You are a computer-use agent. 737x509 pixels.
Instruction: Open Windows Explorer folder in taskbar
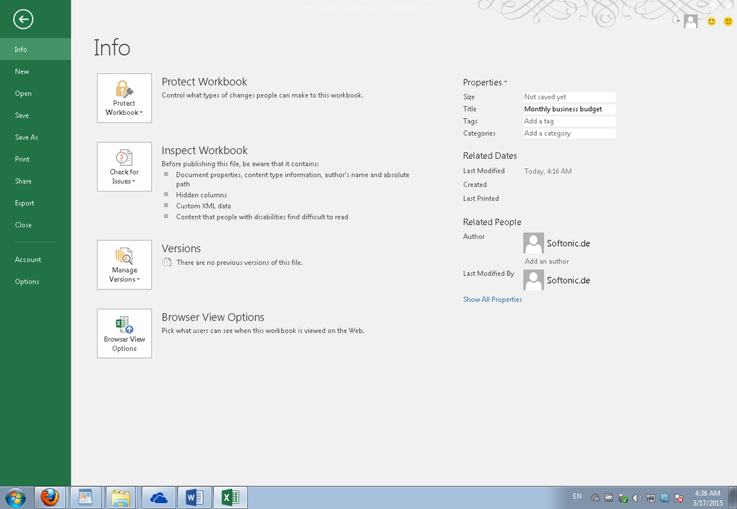[121, 497]
